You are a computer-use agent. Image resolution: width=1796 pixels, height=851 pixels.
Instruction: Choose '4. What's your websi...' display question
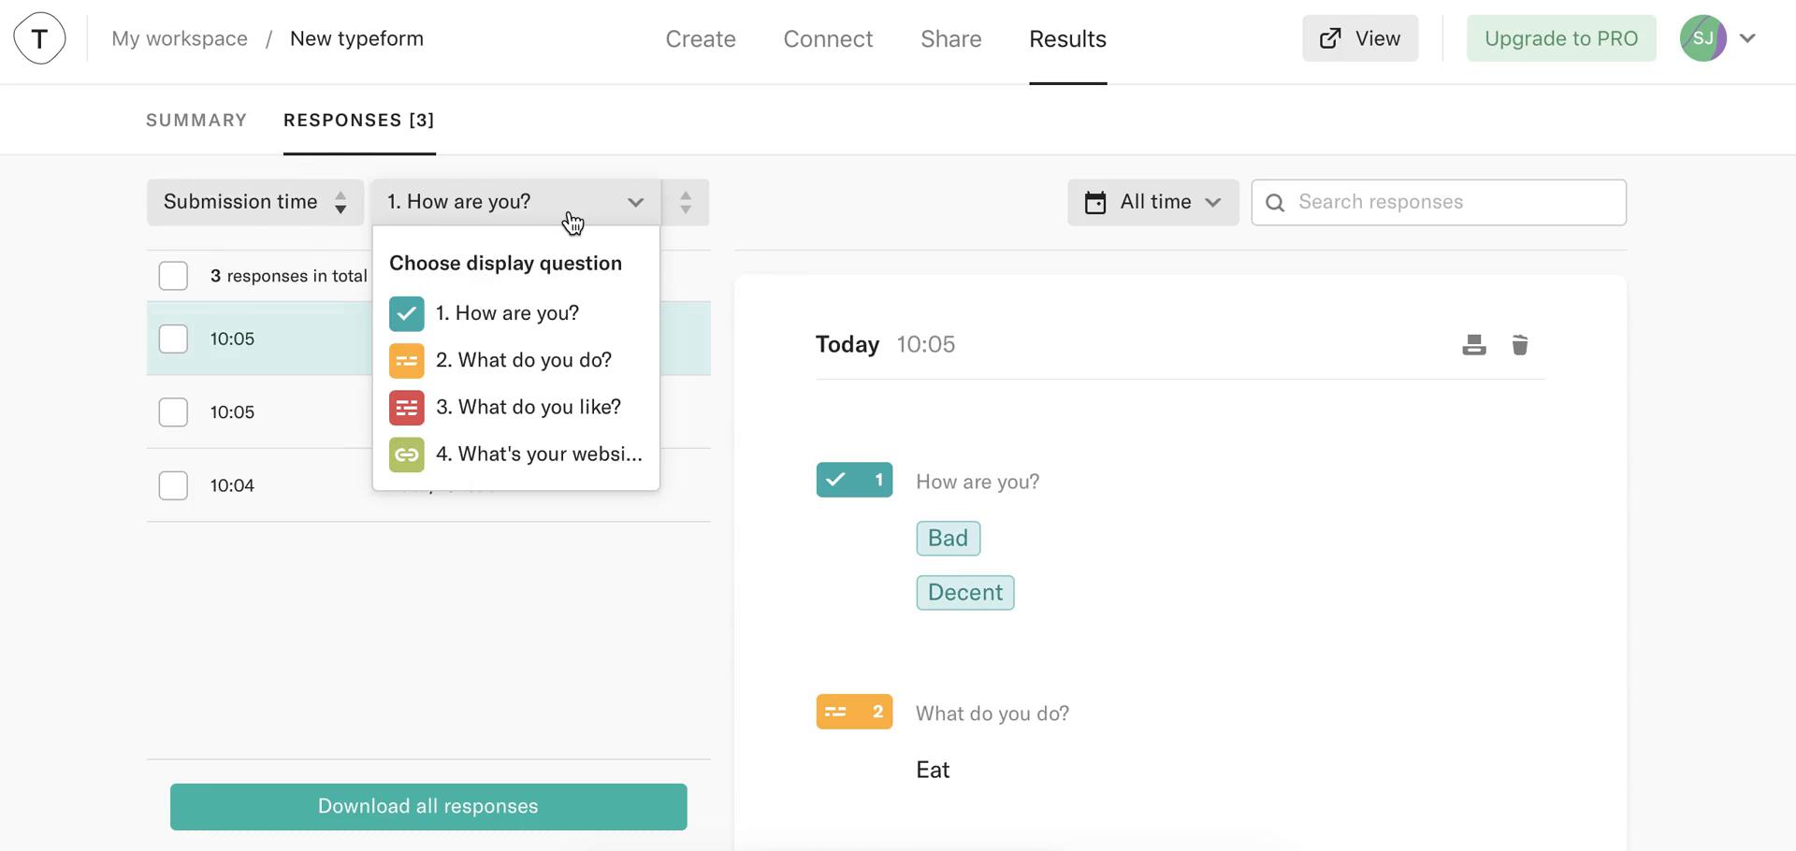tap(516, 454)
